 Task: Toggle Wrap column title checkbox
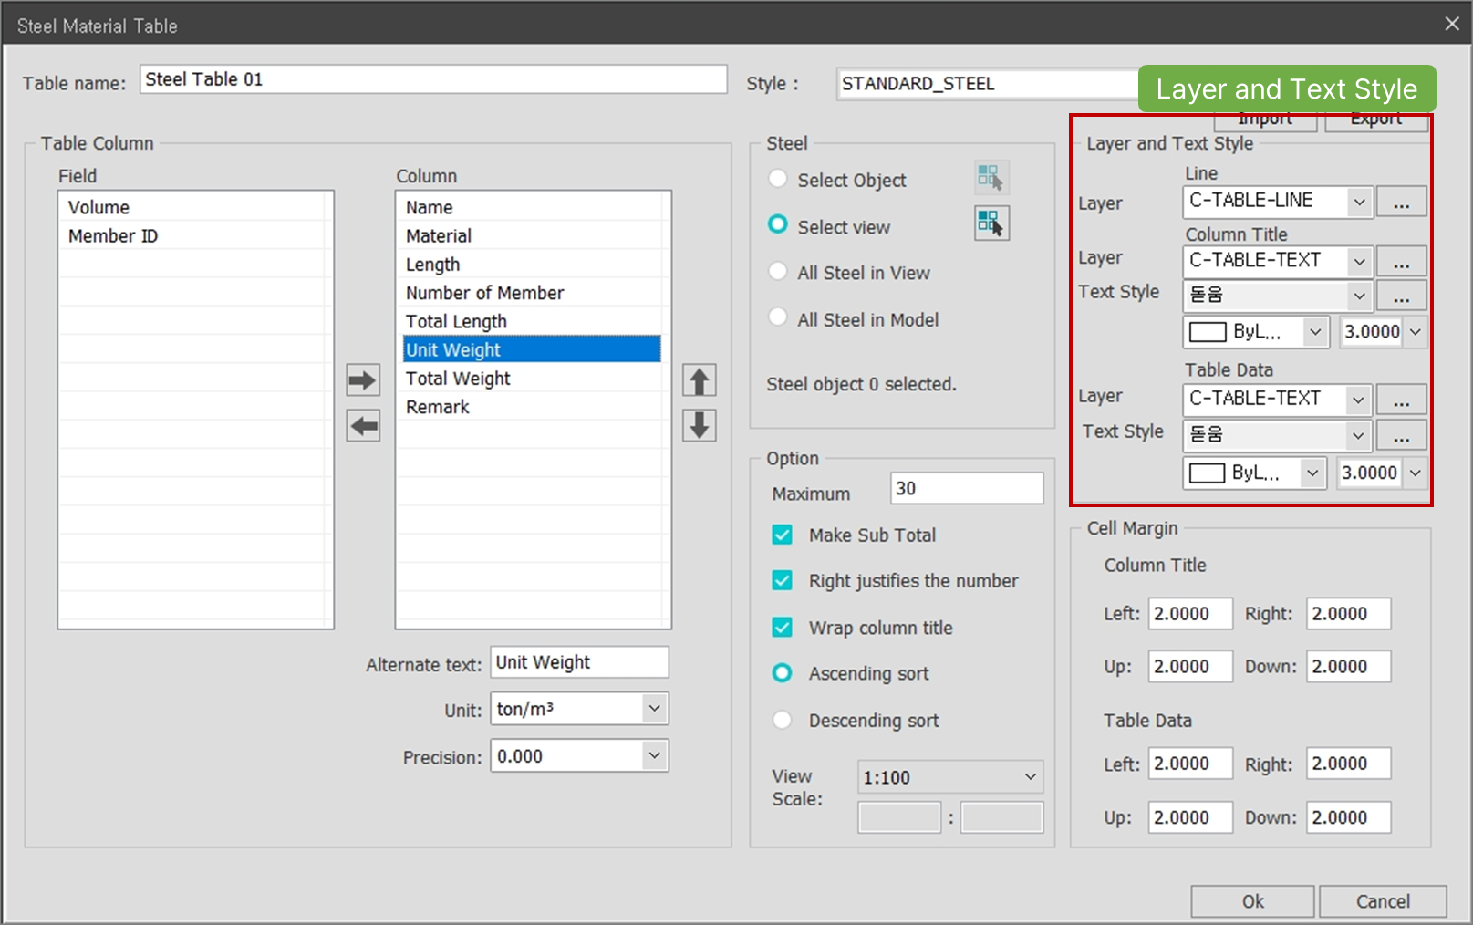(x=783, y=627)
